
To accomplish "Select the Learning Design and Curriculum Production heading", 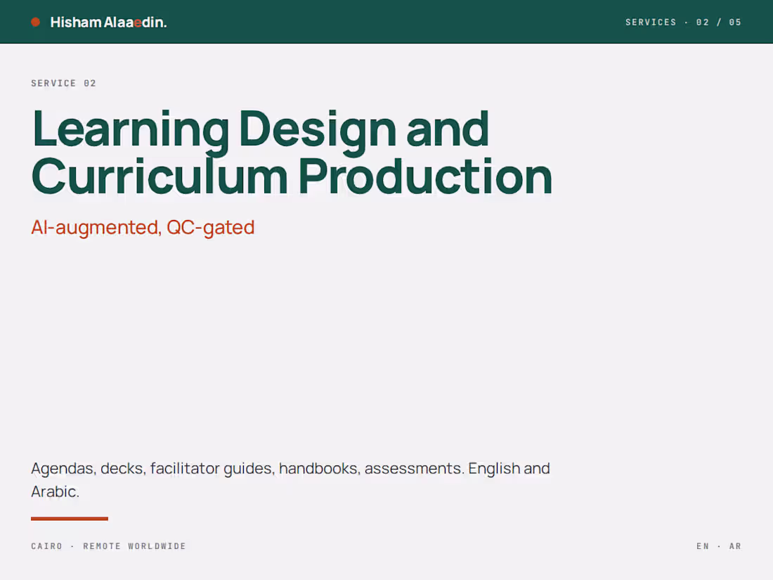I will click(292, 153).
